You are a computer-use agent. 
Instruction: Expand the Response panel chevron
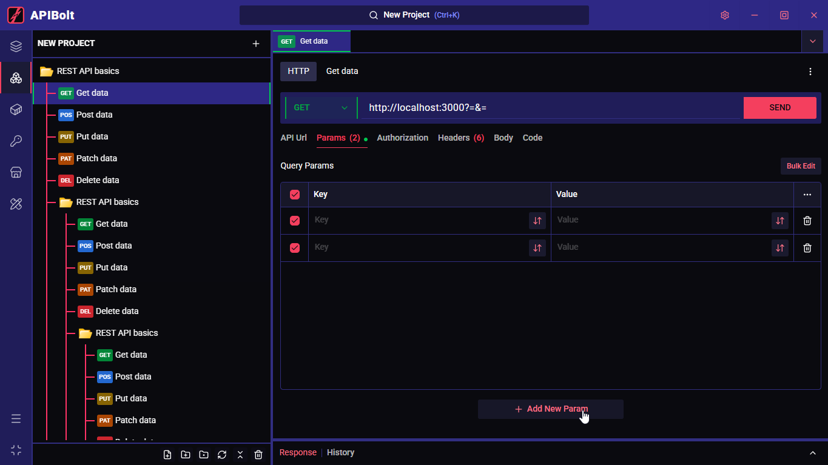pyautogui.click(x=813, y=453)
